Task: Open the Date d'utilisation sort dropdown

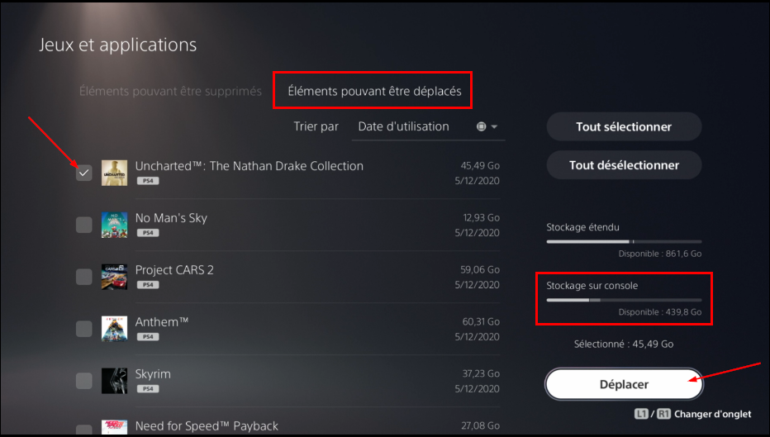Action: point(428,126)
